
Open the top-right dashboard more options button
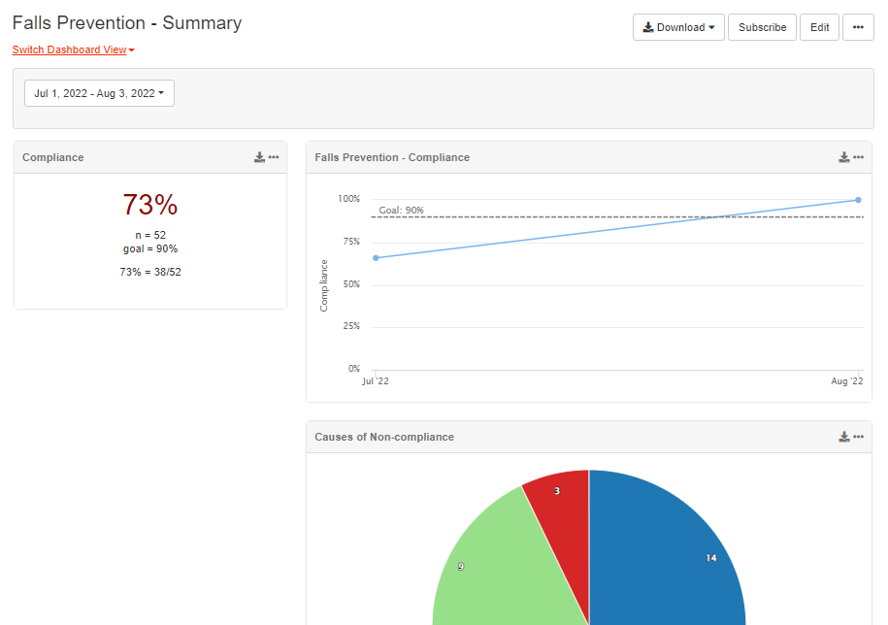click(x=857, y=27)
